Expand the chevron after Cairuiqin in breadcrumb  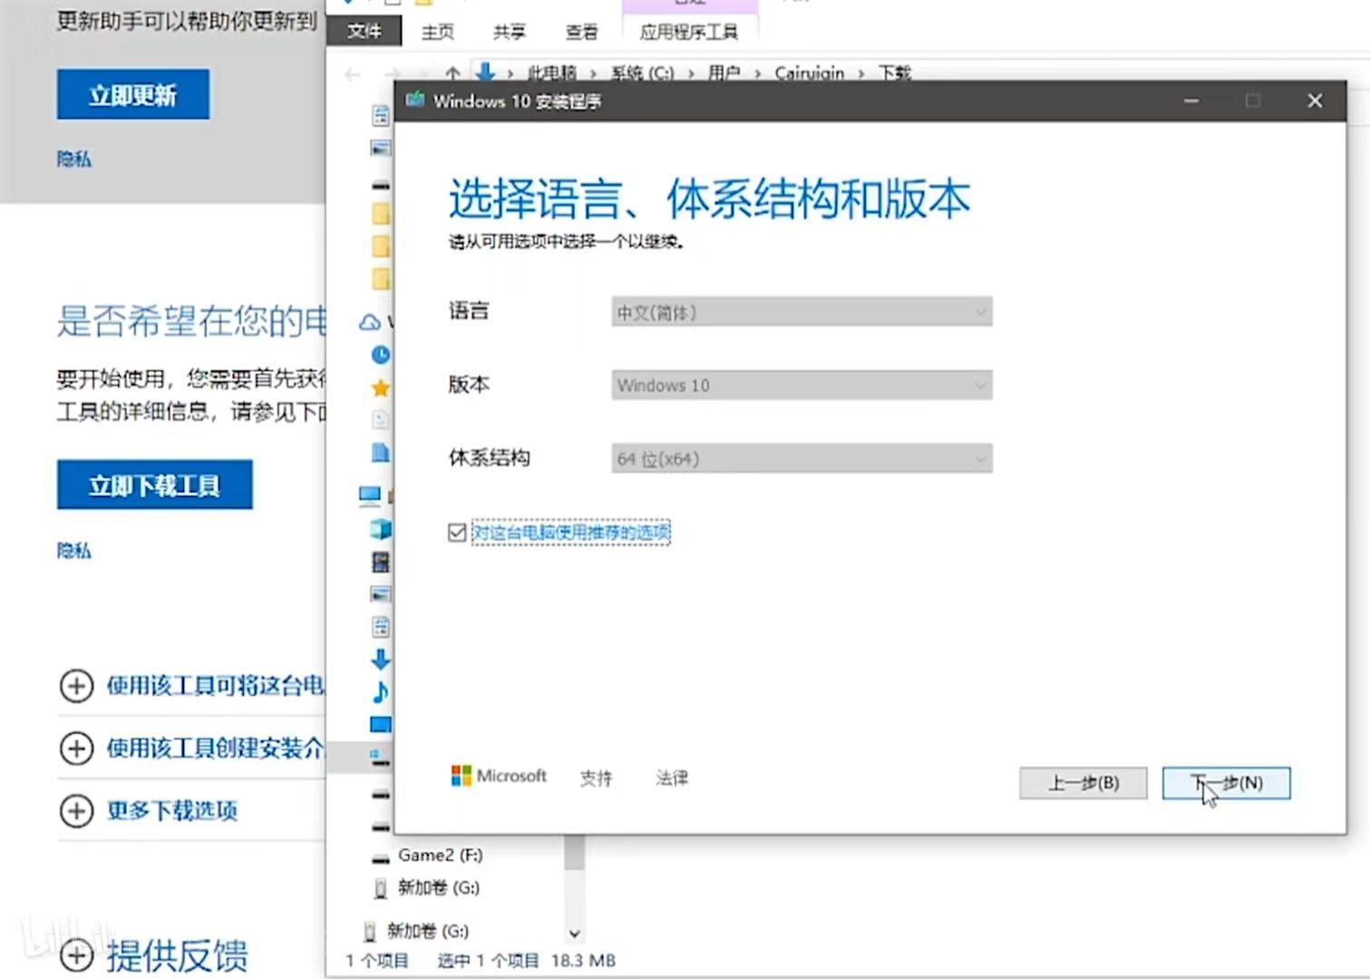pos(860,73)
